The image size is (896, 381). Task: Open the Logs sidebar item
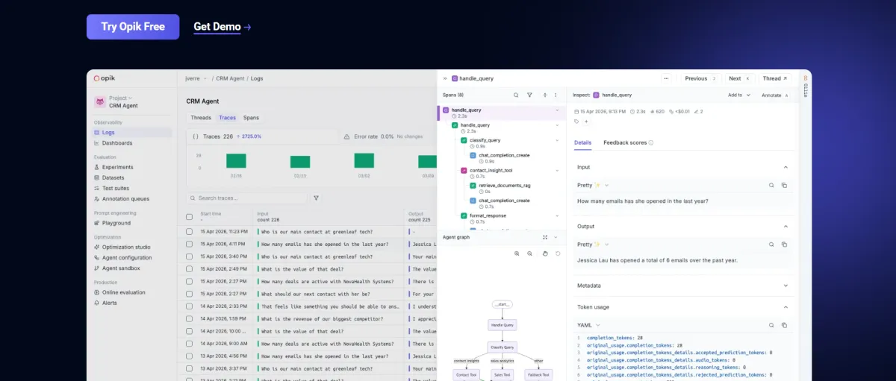132,133
